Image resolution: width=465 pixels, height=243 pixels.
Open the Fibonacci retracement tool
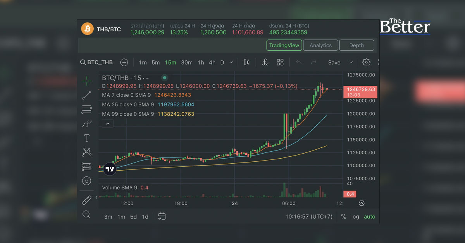(87, 110)
